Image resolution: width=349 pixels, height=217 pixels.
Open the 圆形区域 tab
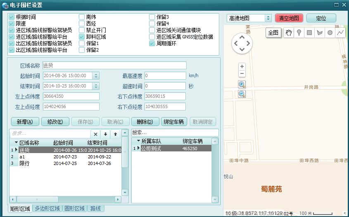[x=74, y=209]
